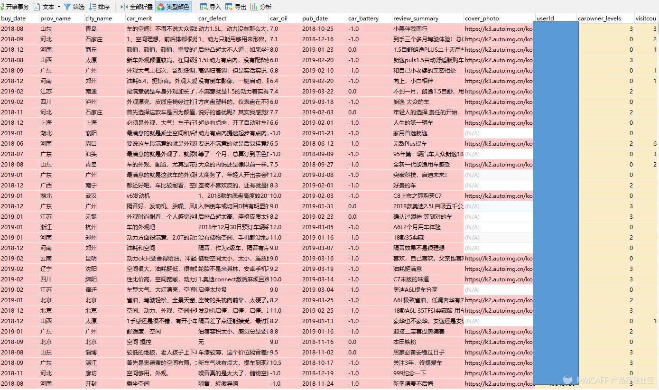Click city cell 商丘
659x390 pixels.
(x=105, y=50)
